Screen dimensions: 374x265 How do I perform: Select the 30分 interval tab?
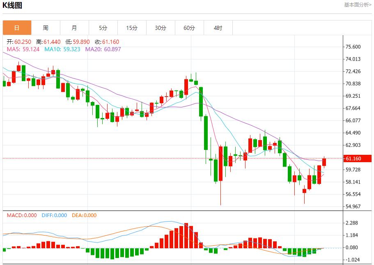(161, 28)
